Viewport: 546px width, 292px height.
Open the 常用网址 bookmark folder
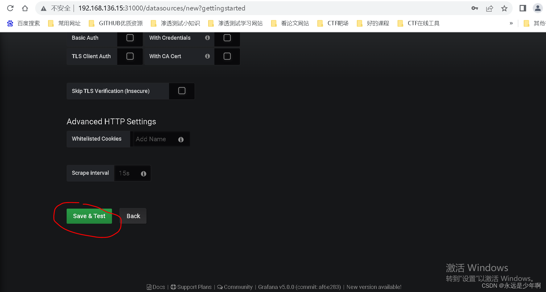[64, 23]
